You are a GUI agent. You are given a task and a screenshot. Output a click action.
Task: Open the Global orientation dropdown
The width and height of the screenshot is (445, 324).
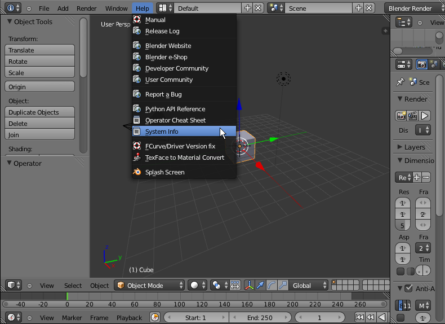[309, 285]
